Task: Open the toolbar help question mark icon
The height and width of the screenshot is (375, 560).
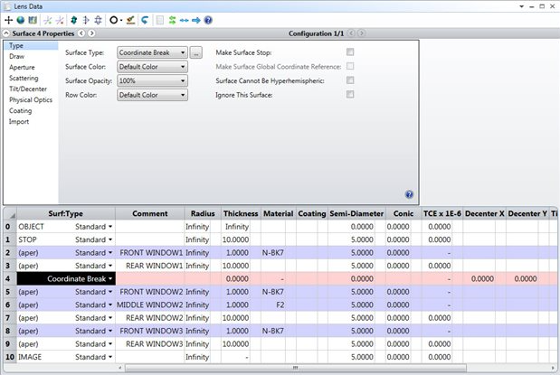Action: (208, 20)
